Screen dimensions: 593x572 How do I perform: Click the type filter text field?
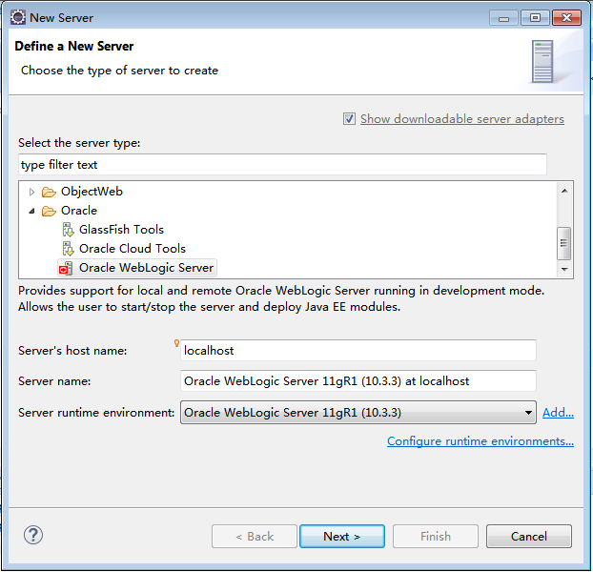pos(282,165)
